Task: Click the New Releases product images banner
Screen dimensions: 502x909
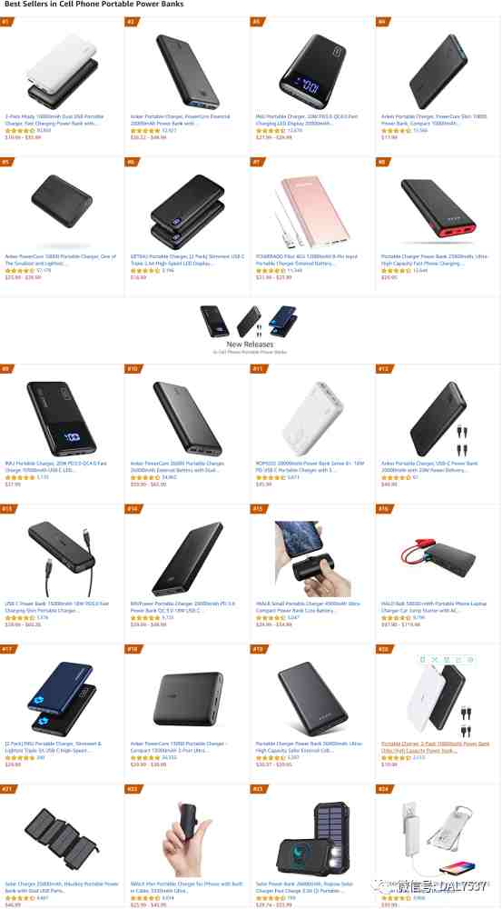Action: [x=249, y=322]
